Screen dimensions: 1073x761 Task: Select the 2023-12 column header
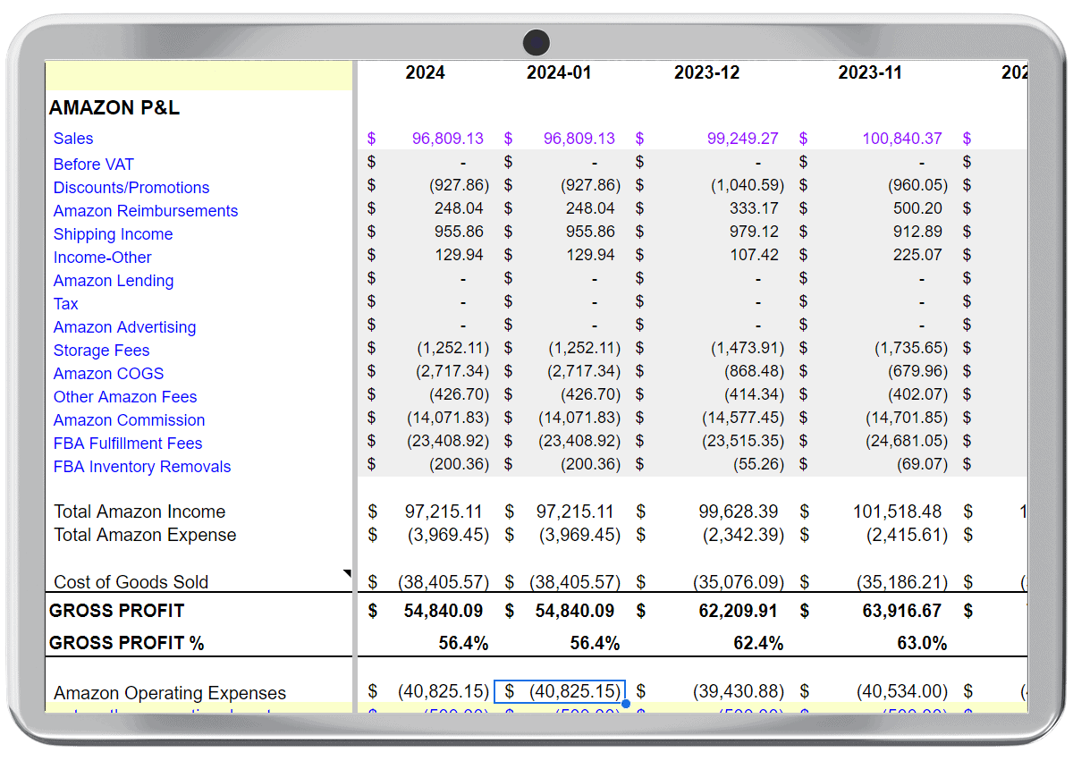pyautogui.click(x=706, y=72)
